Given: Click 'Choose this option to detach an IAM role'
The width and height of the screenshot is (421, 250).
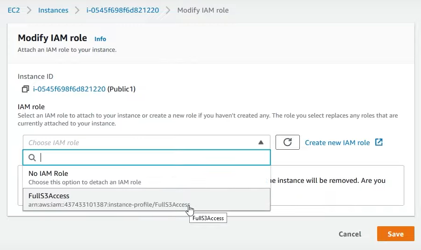Looking at the screenshot, I should coord(84,182).
